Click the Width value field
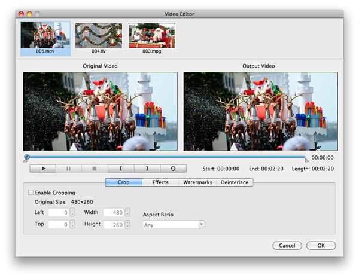The height and width of the screenshot is (278, 359). coord(114,213)
